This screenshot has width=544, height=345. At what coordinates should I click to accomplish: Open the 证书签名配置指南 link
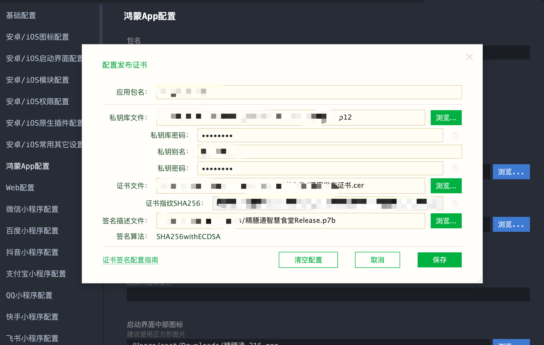tap(130, 260)
